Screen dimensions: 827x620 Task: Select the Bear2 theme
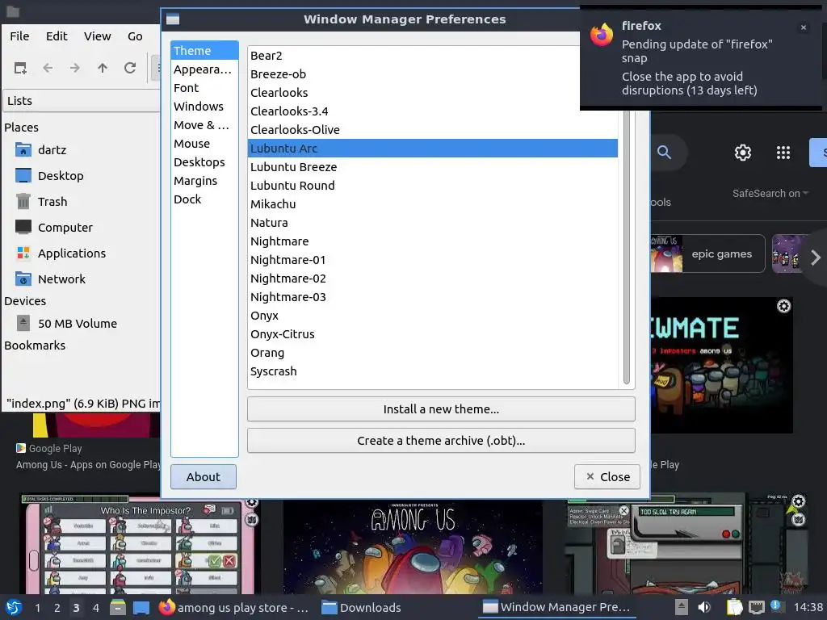pyautogui.click(x=433, y=56)
